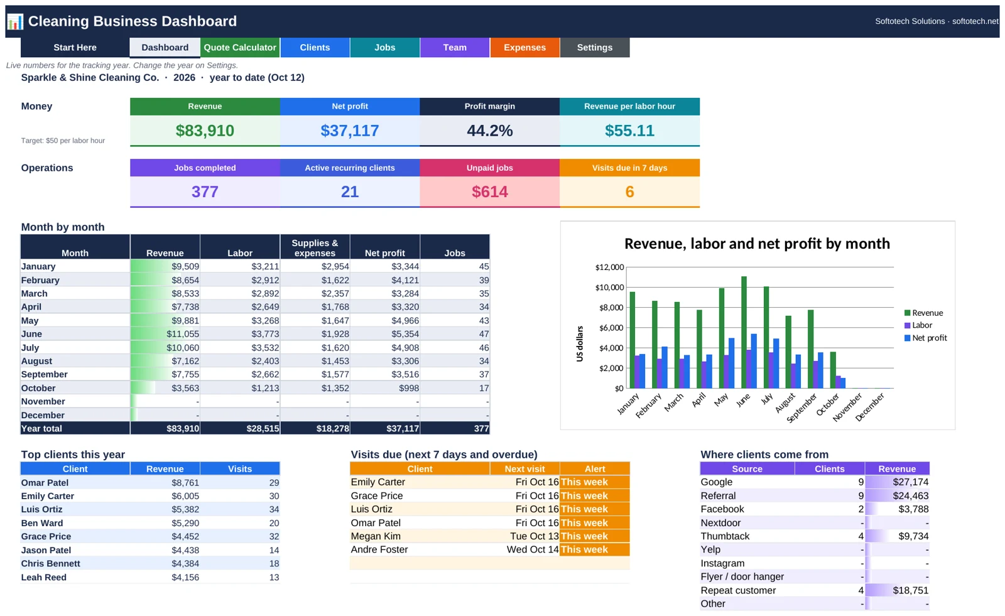Viewport: 1005px width, 616px height.
Task: Click the Revenue per labor hour $55.11
Action: (629, 131)
